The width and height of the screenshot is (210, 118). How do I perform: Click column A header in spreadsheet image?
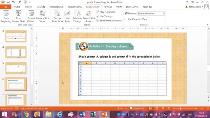[87, 63]
